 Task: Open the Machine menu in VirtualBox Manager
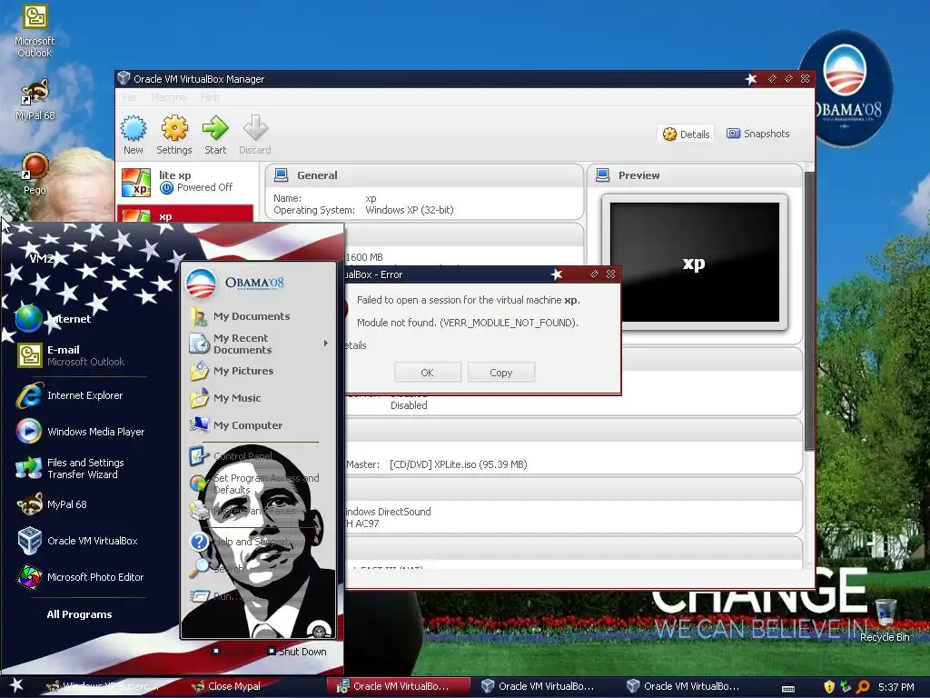tap(168, 97)
